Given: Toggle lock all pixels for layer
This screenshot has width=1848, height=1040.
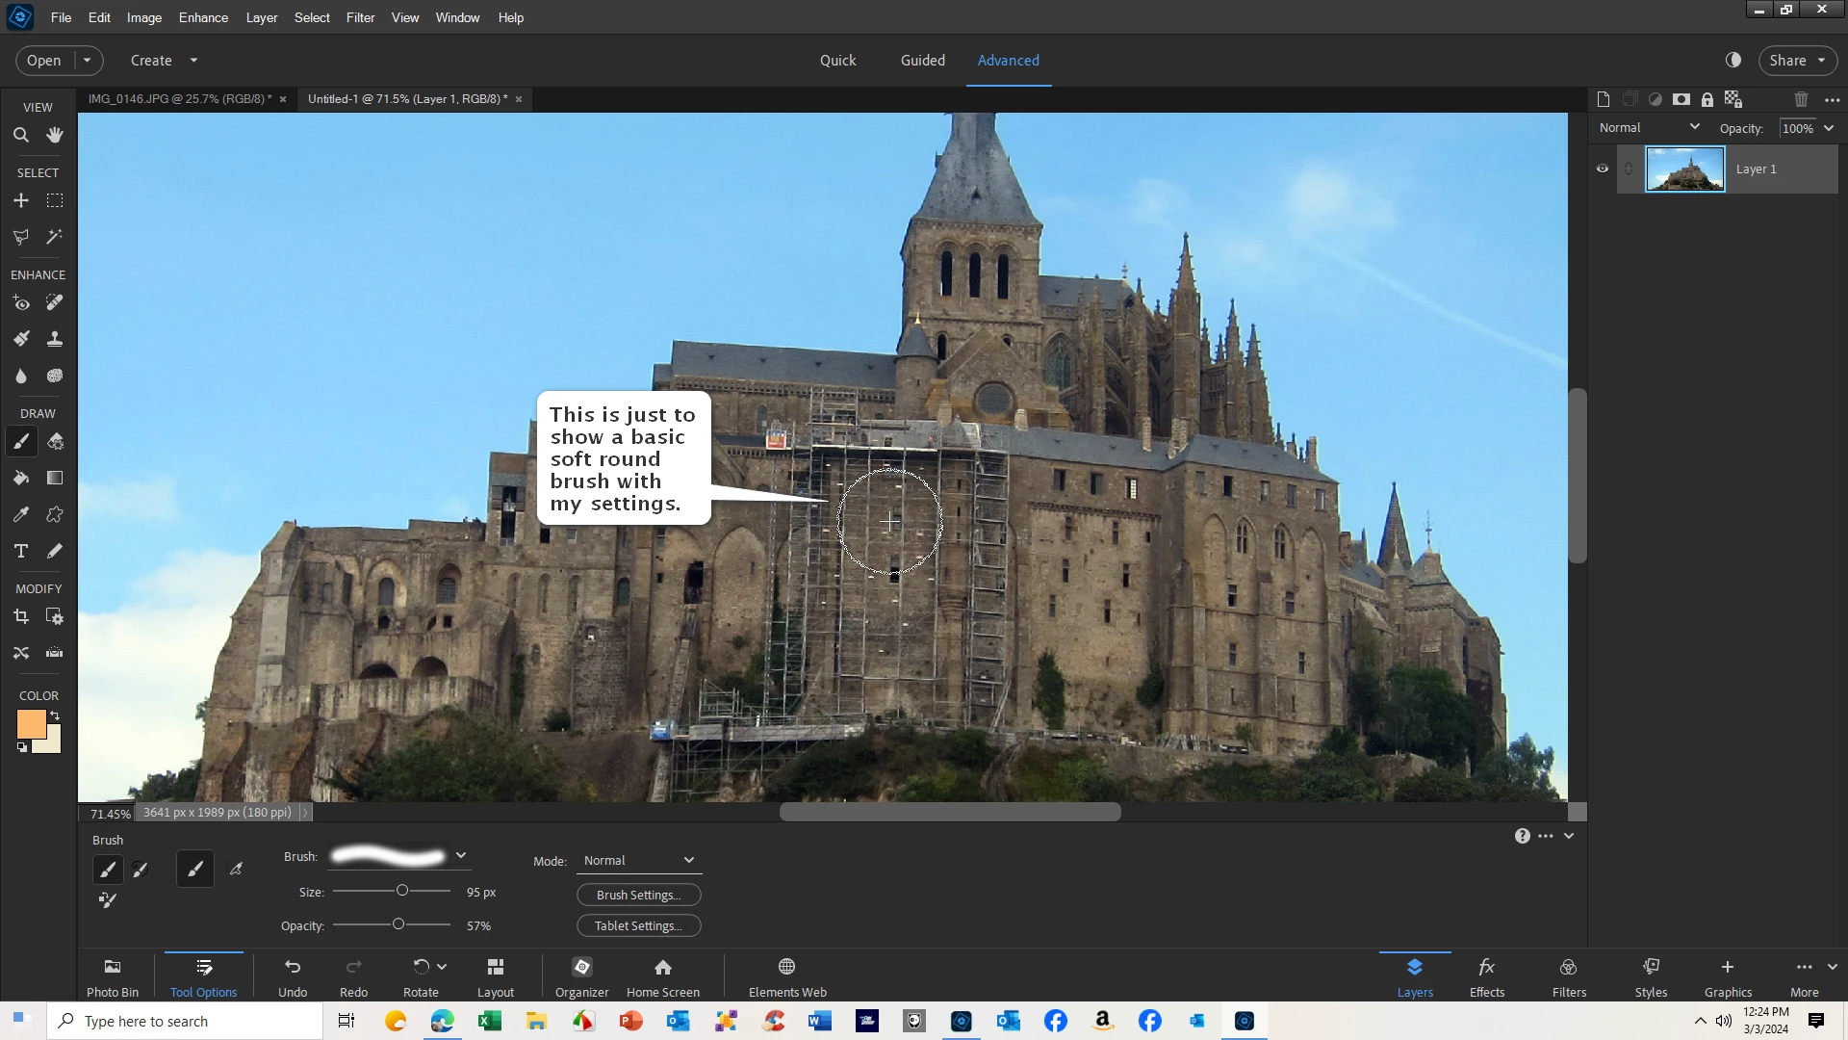Looking at the screenshot, I should click(x=1707, y=99).
